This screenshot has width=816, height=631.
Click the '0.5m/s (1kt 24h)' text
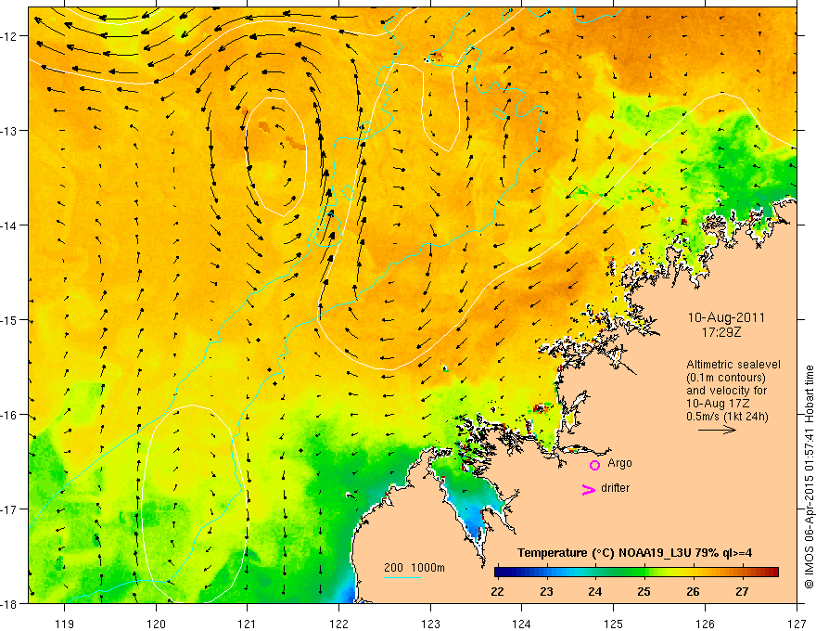pyautogui.click(x=728, y=417)
